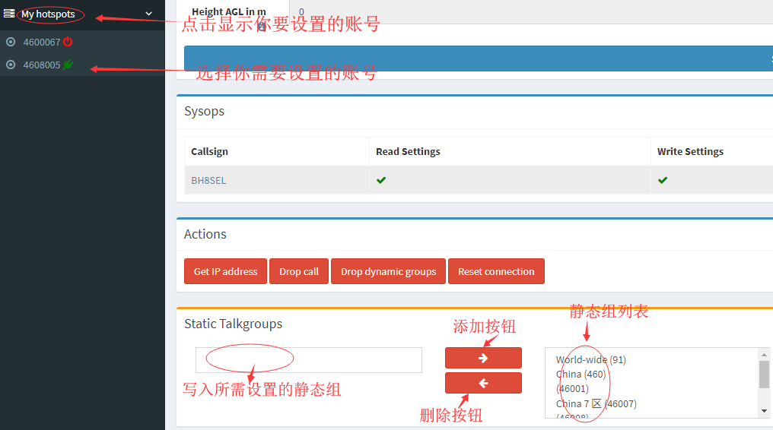
Task: Click the list icon beside My hotspots
Action: 9,14
